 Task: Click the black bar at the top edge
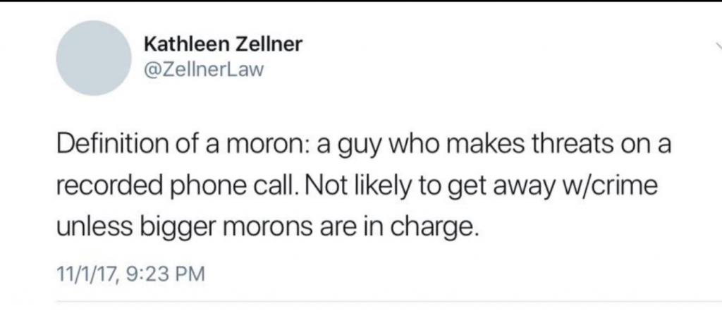pos(361,1)
